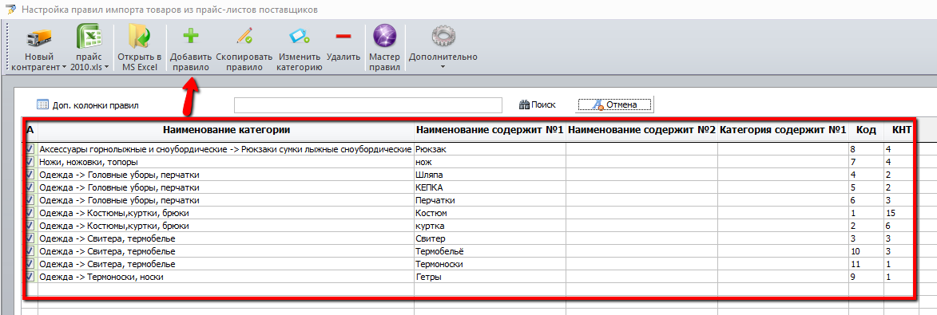937x315 pixels.
Task: Click the Шляпа cell
Action: click(490, 175)
